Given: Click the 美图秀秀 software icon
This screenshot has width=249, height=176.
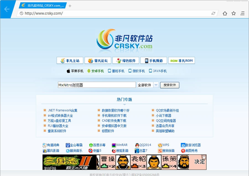Looking at the screenshot, I should point(183,151).
